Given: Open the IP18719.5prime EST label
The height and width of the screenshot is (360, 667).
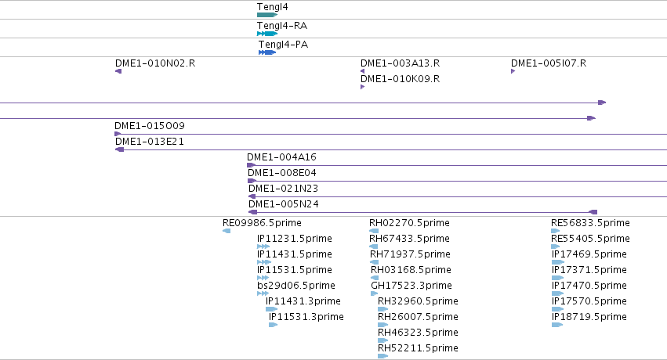Looking at the screenshot, I should (x=589, y=317).
